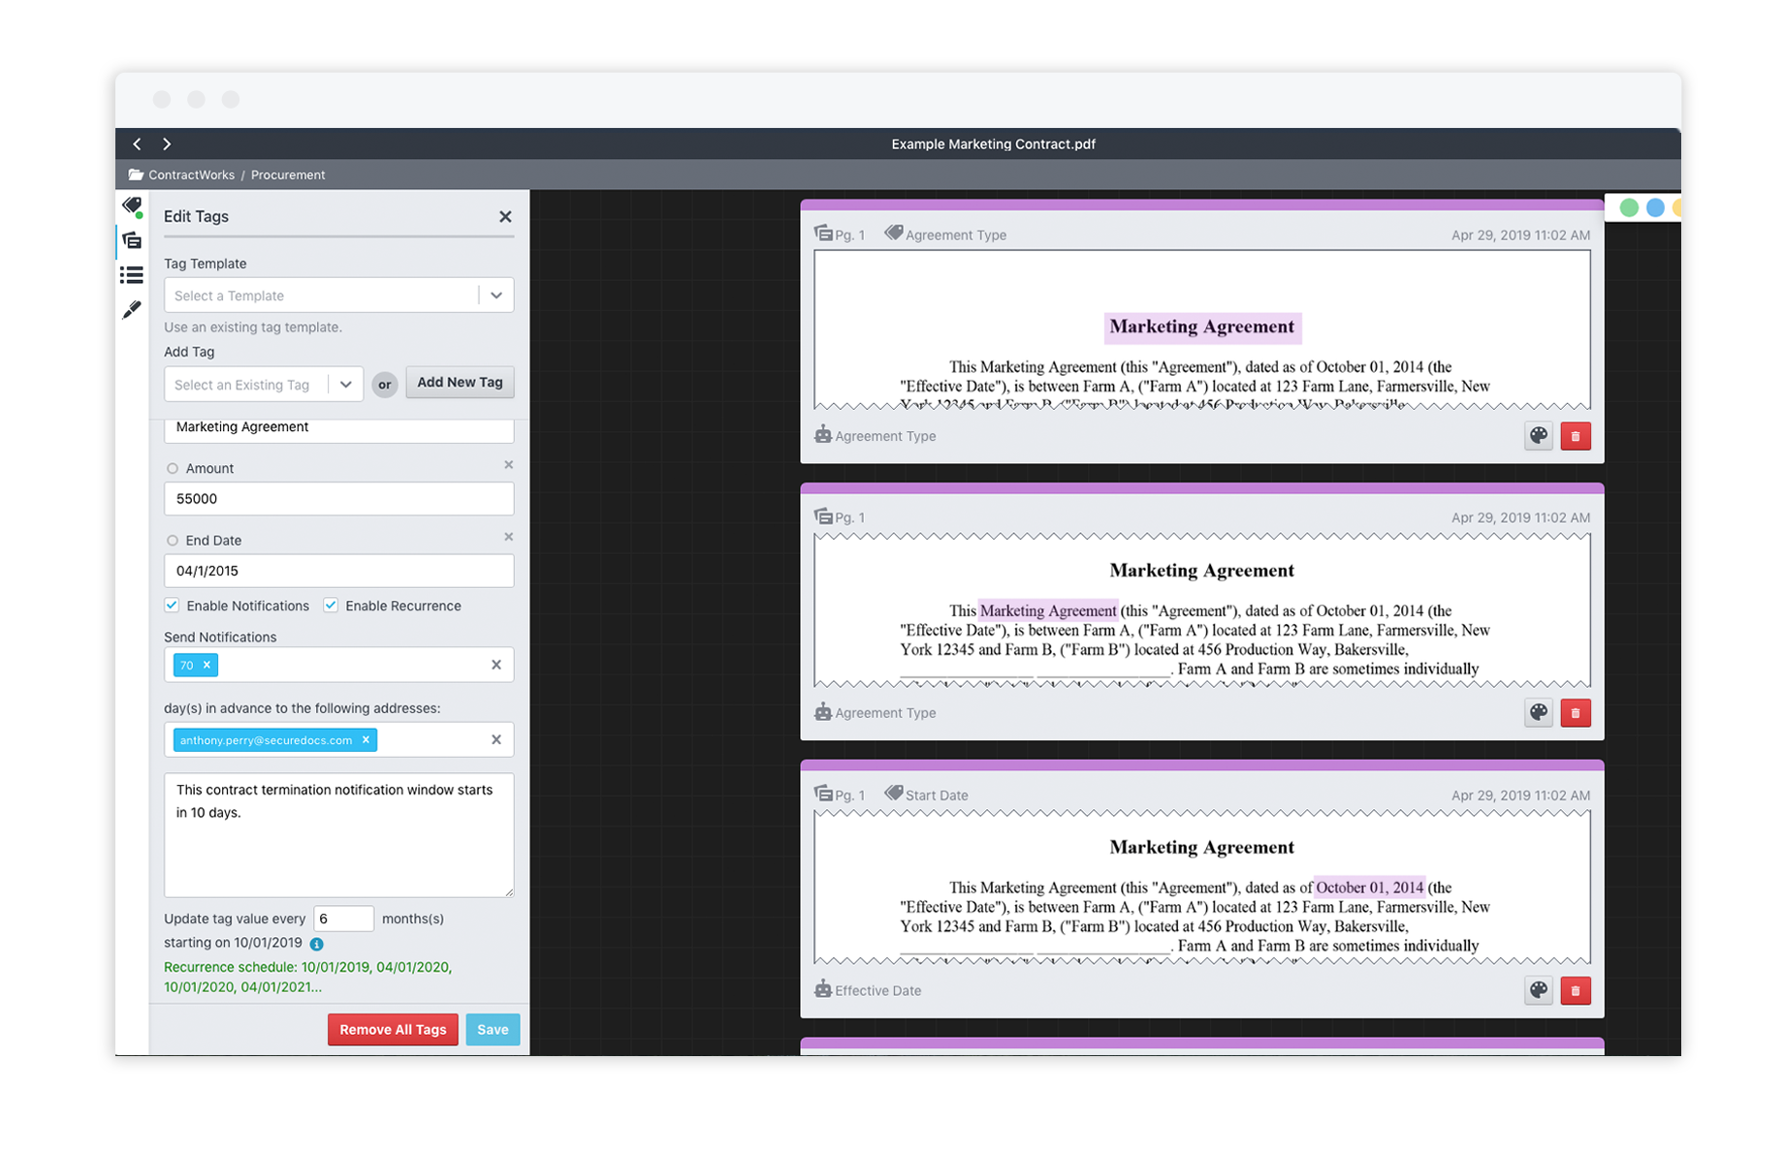Navigate to ContractWorks breadcrumb

point(191,175)
